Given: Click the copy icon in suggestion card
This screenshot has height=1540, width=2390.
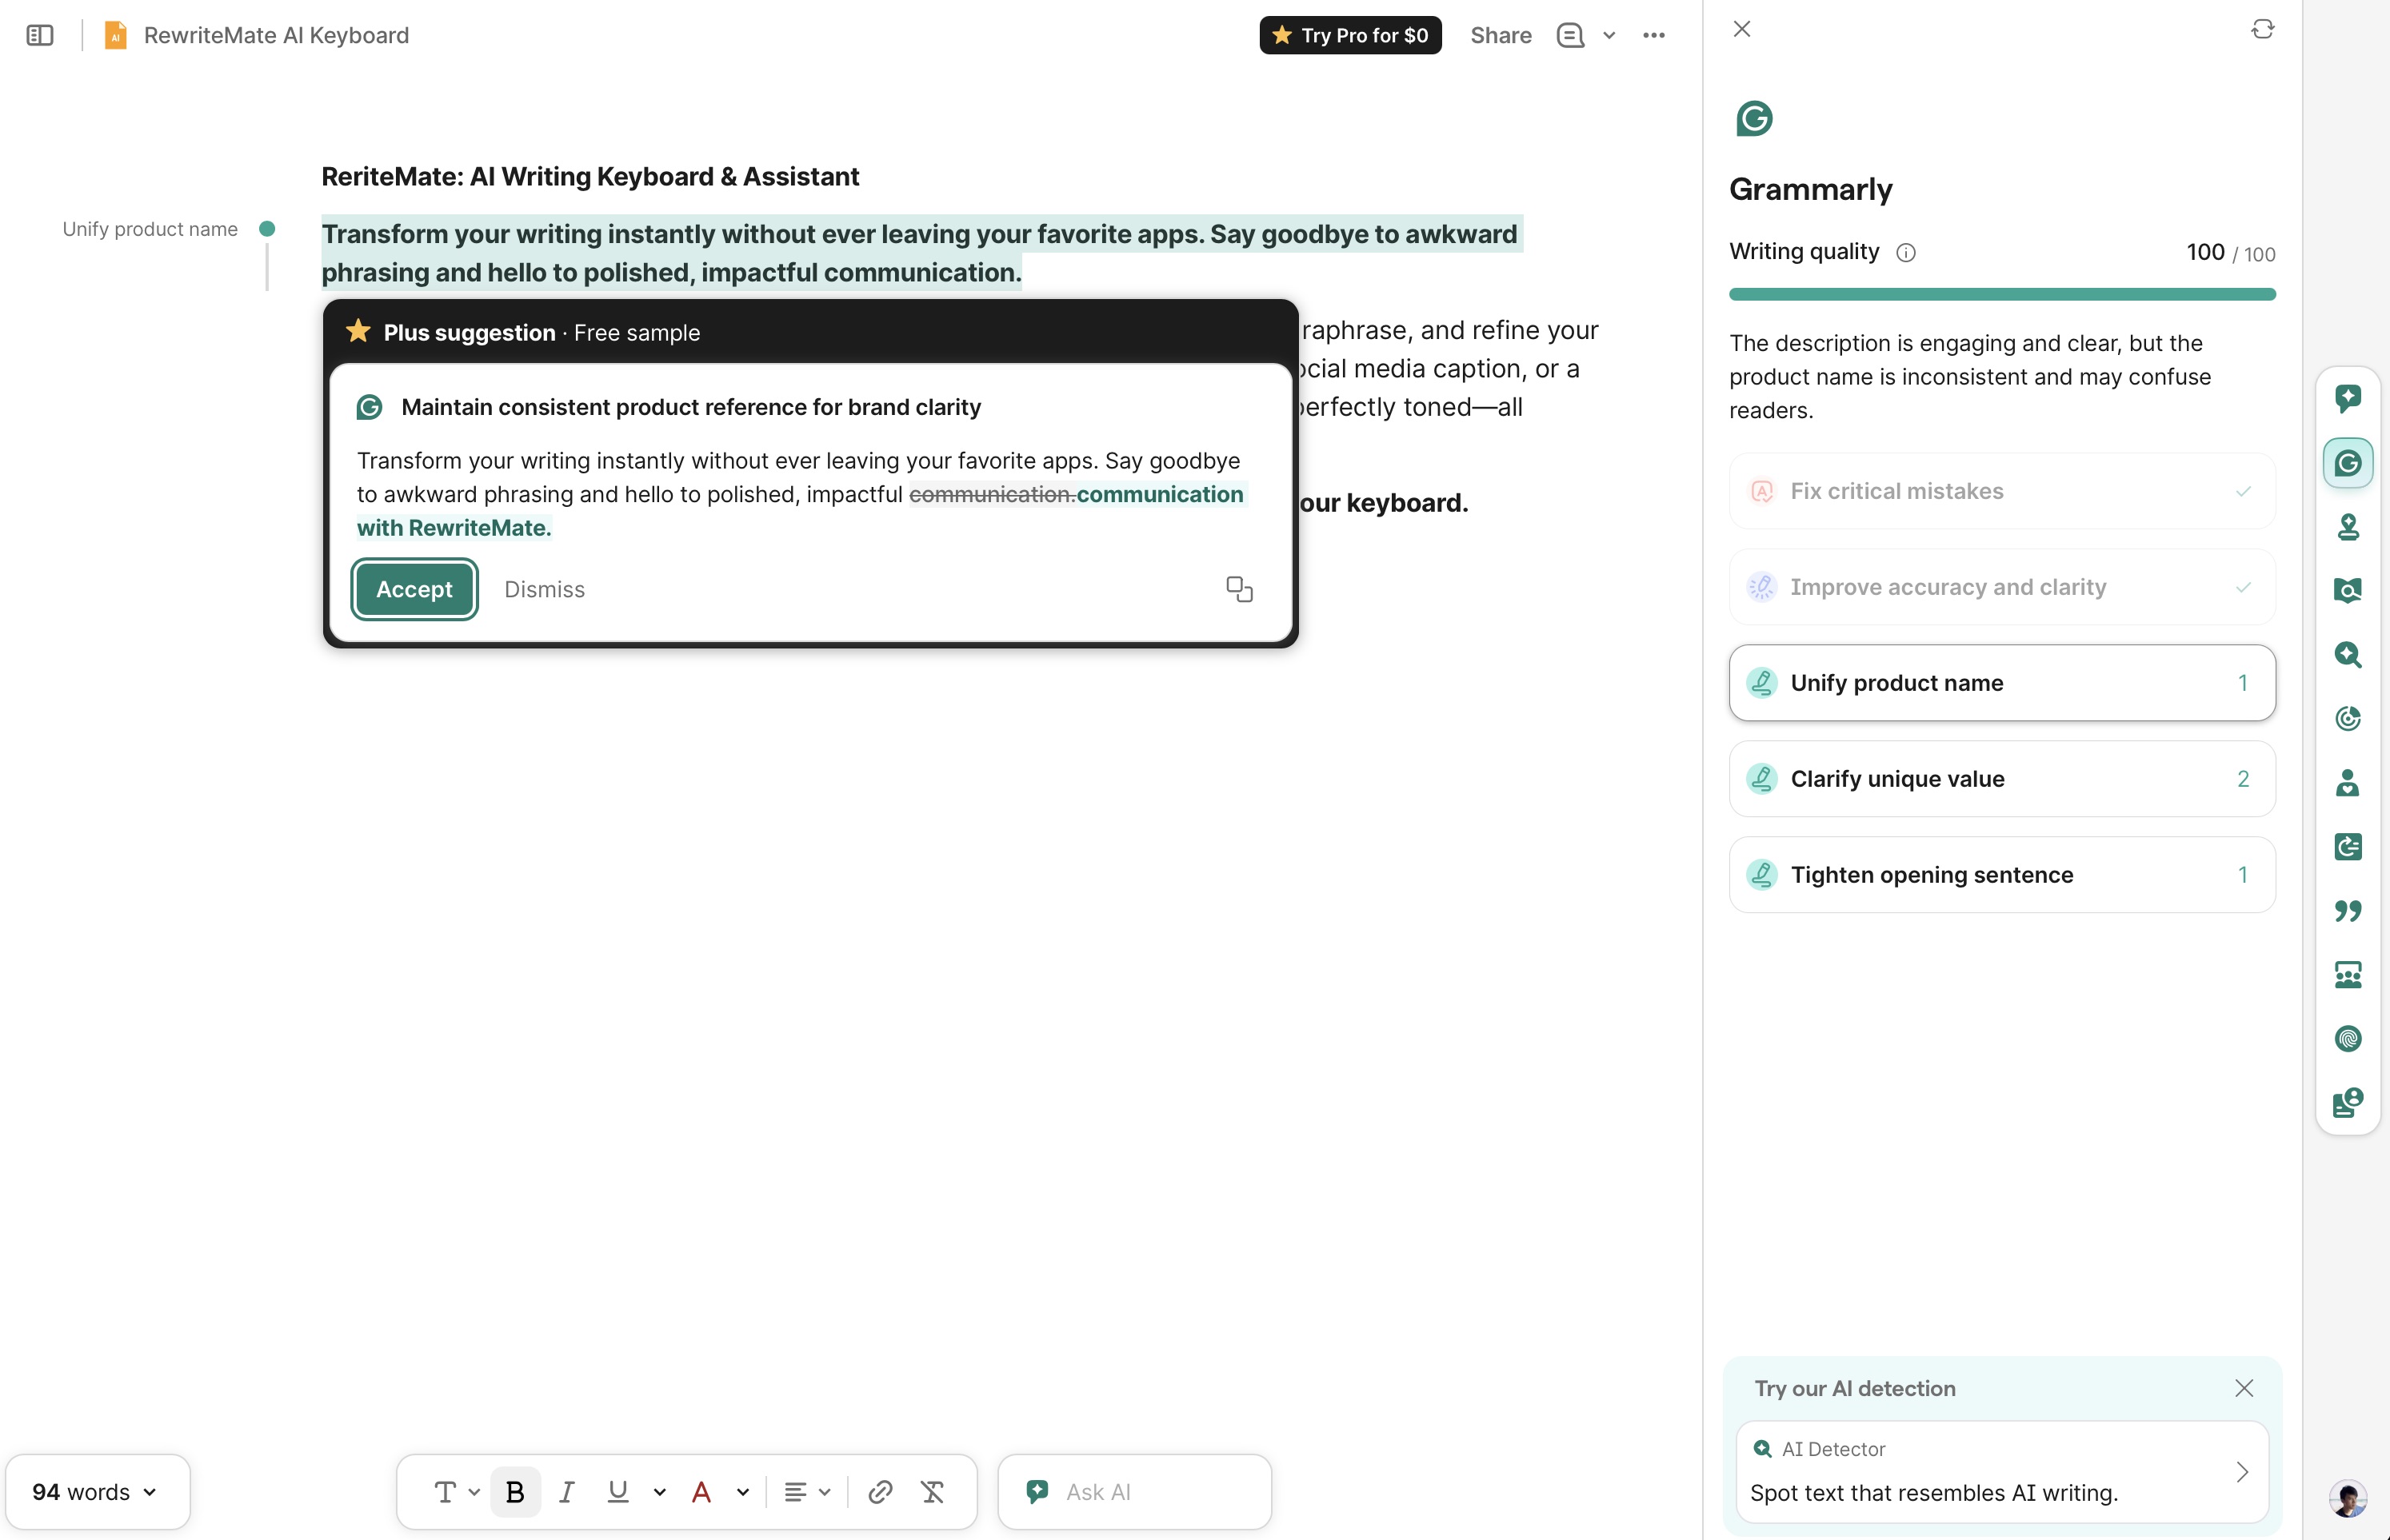Looking at the screenshot, I should [x=1240, y=590].
